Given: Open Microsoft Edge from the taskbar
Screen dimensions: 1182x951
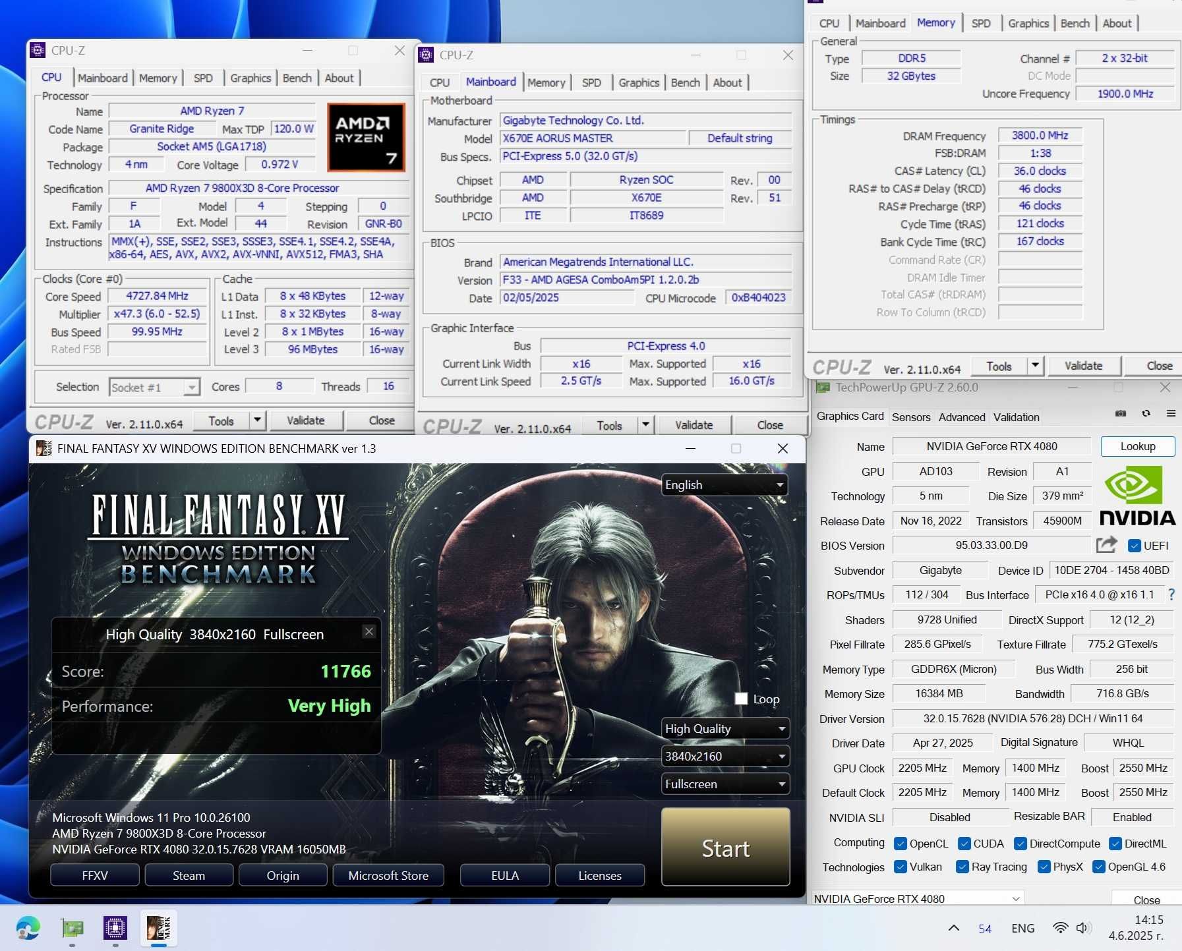Looking at the screenshot, I should [x=28, y=928].
